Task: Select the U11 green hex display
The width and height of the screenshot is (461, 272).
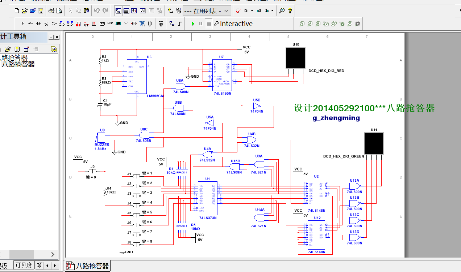Action: click(374, 143)
